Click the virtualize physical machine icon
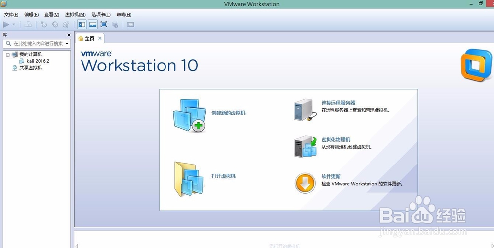This screenshot has width=494, height=248. pyautogui.click(x=305, y=147)
